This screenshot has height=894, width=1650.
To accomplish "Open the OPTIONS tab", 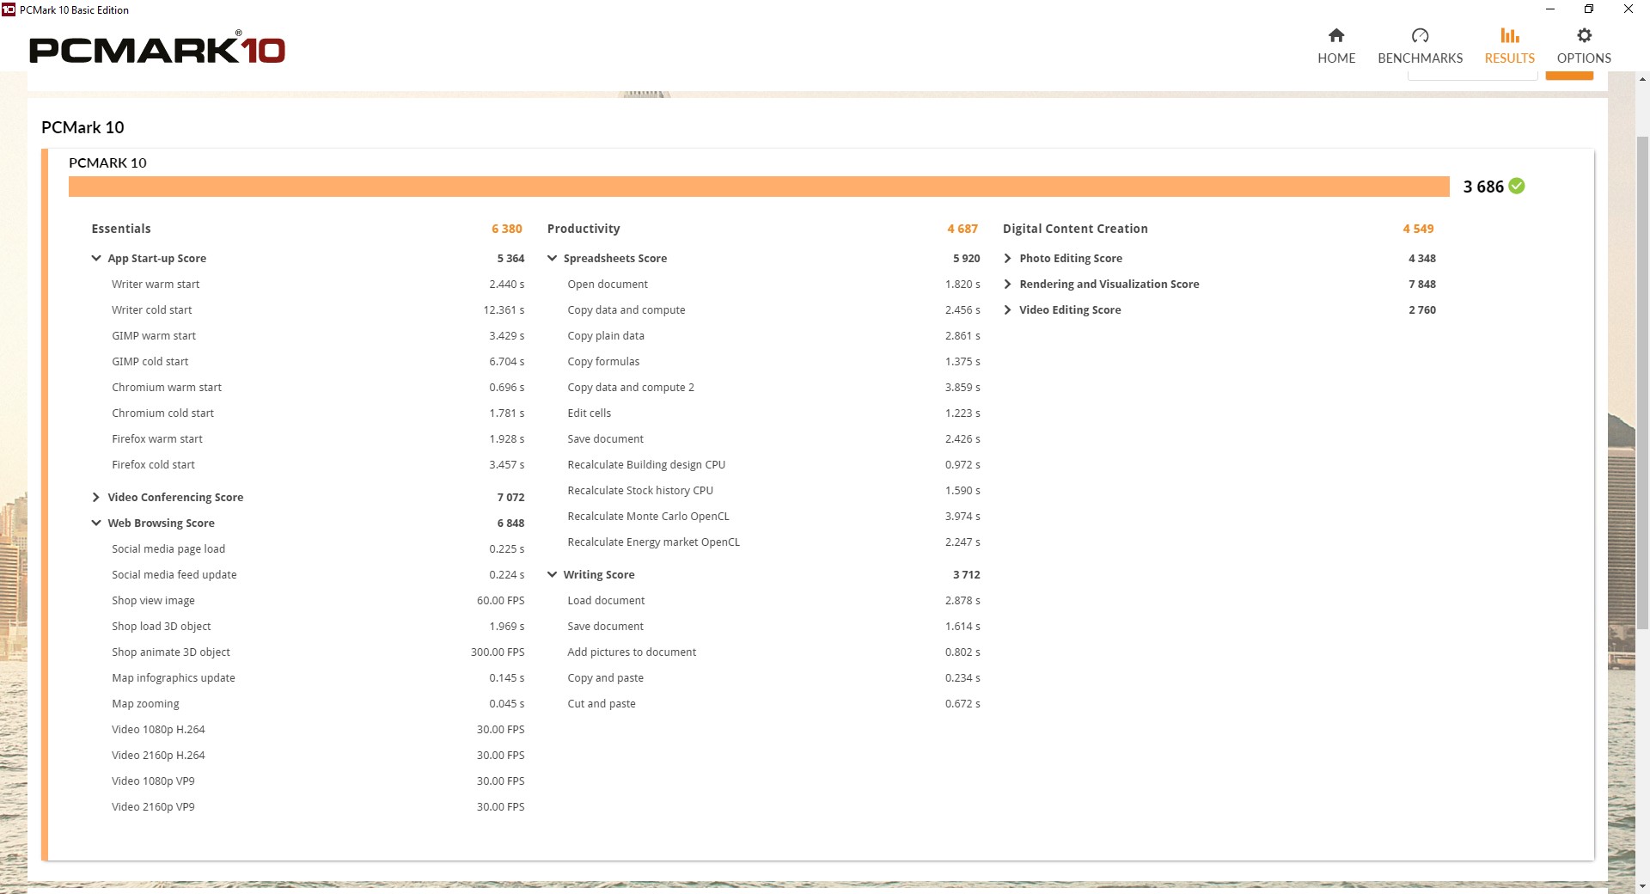I will click(1584, 46).
